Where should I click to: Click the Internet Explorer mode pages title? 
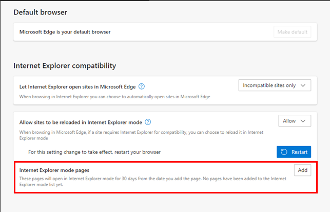point(54,170)
